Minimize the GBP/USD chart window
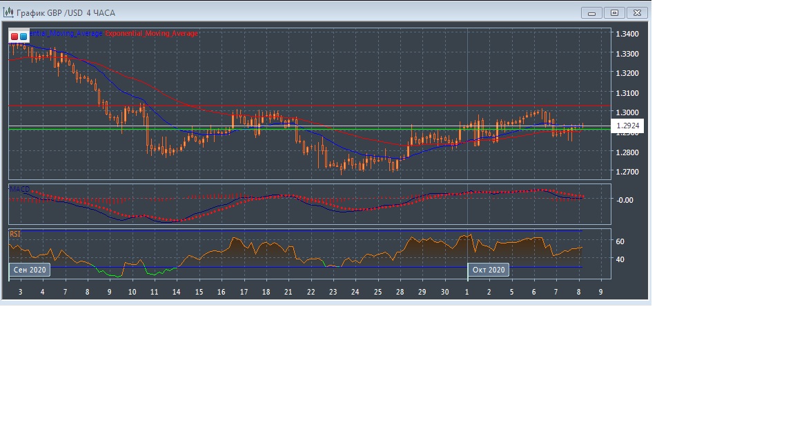 point(591,12)
